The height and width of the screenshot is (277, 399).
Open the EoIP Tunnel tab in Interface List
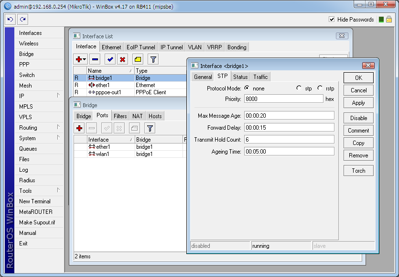[x=140, y=47]
